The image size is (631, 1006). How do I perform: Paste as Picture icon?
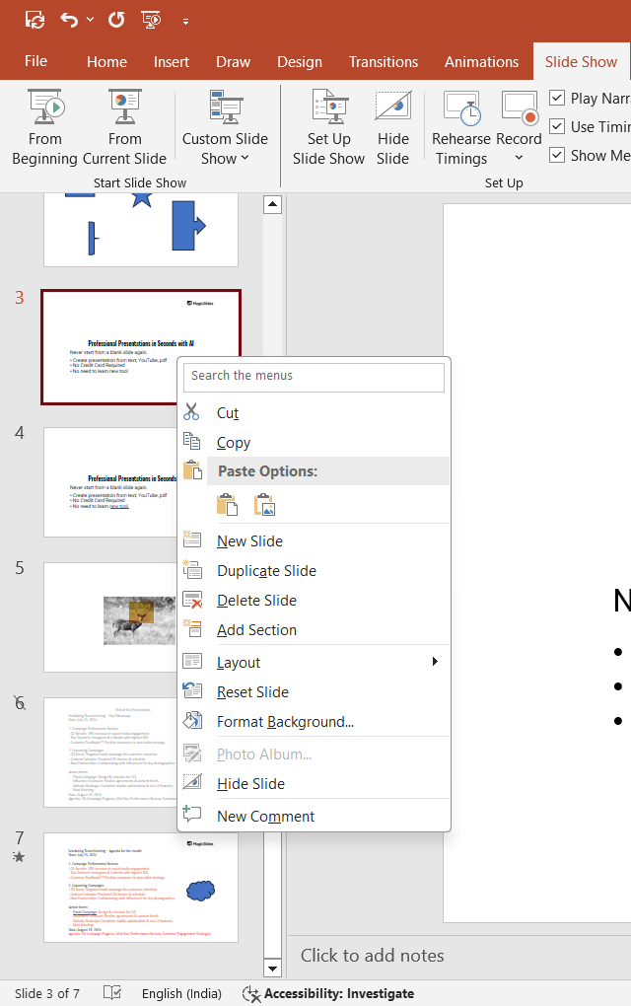[263, 504]
